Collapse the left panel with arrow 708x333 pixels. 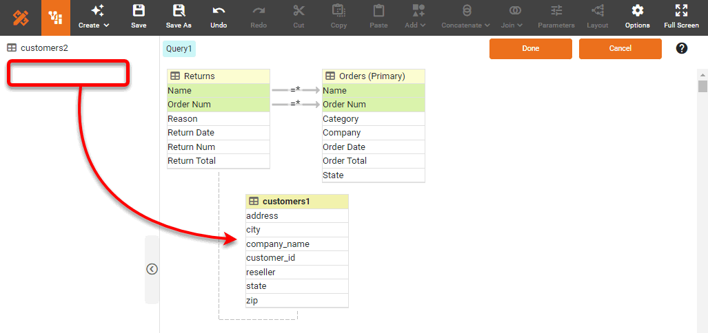[152, 269]
